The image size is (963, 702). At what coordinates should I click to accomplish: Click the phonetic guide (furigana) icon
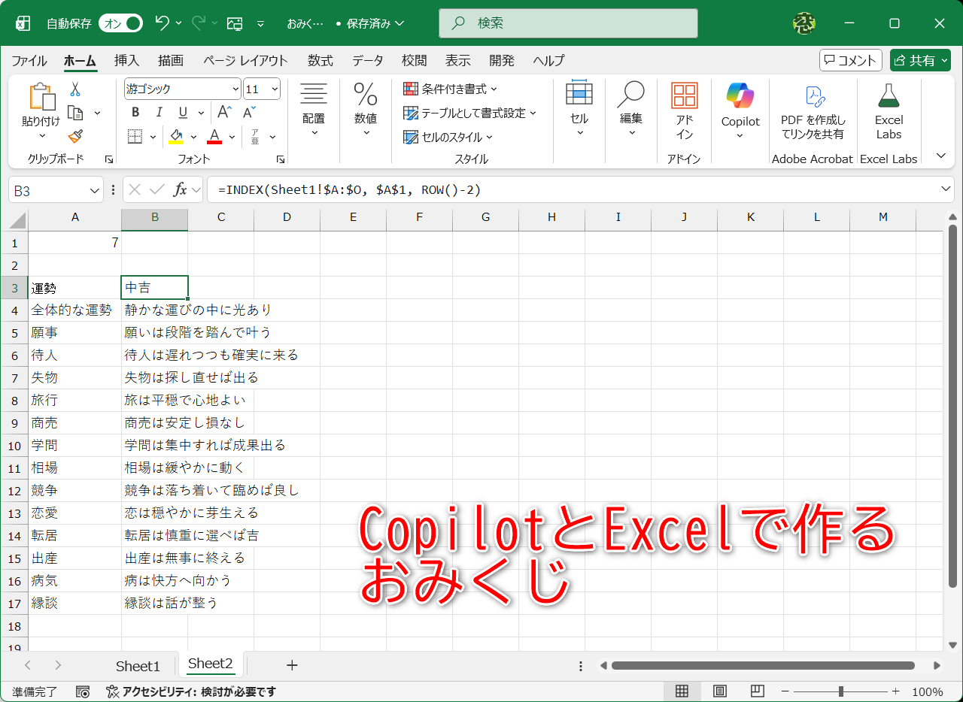[255, 137]
